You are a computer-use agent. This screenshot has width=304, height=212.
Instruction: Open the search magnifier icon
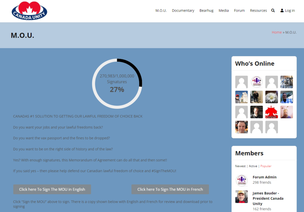coord(273,11)
